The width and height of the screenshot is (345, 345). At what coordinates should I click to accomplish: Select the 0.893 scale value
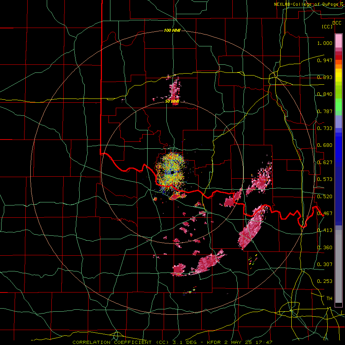click(x=325, y=77)
